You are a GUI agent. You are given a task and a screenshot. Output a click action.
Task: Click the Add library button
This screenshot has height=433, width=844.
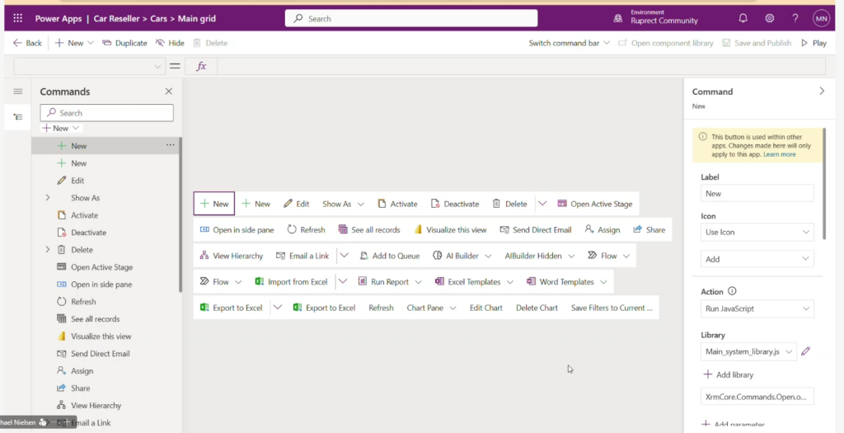tap(728, 374)
